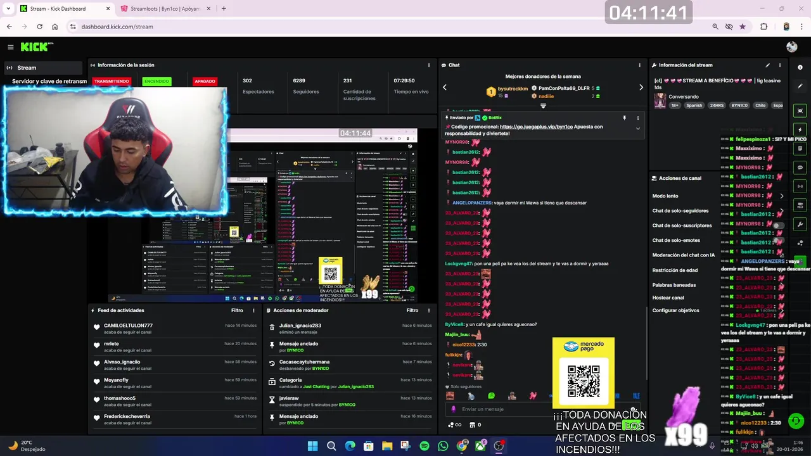
Task: Collapse the top donors section handle
Action: 543,106
